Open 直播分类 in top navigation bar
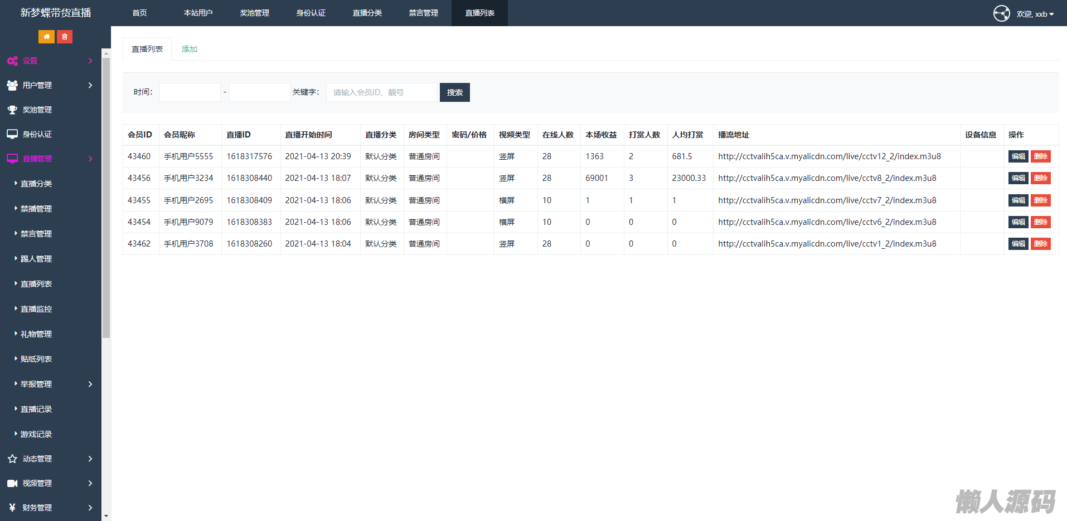Screen dimensions: 1067x521 pyautogui.click(x=367, y=13)
